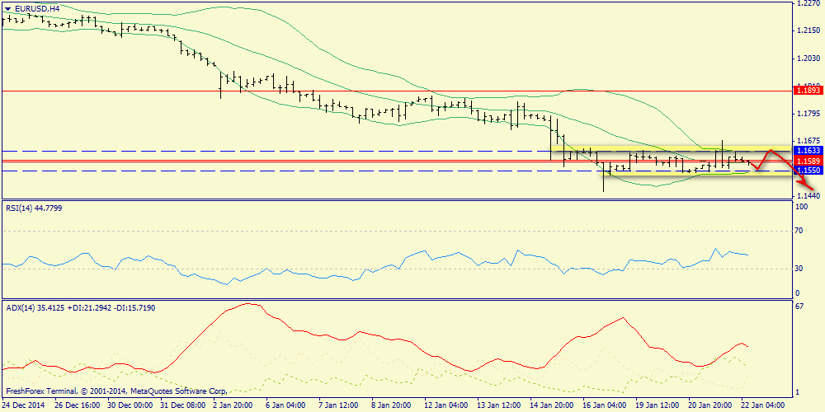Image resolution: width=825 pixels, height=412 pixels.
Task: Select the red 1.1589 price label
Action: tap(809, 161)
